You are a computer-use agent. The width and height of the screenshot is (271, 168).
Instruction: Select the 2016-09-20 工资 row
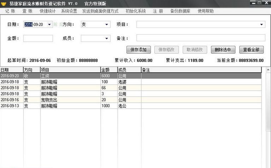point(131,76)
